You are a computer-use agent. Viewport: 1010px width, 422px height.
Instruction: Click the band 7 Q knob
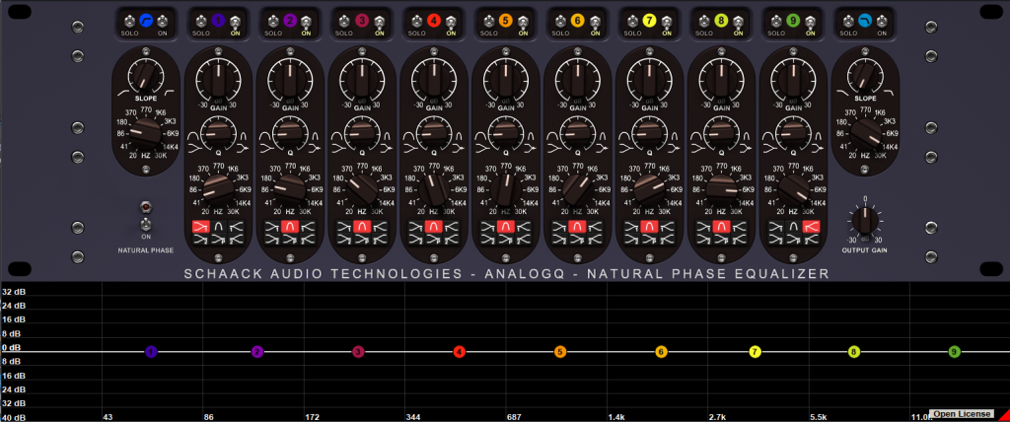pos(650,133)
